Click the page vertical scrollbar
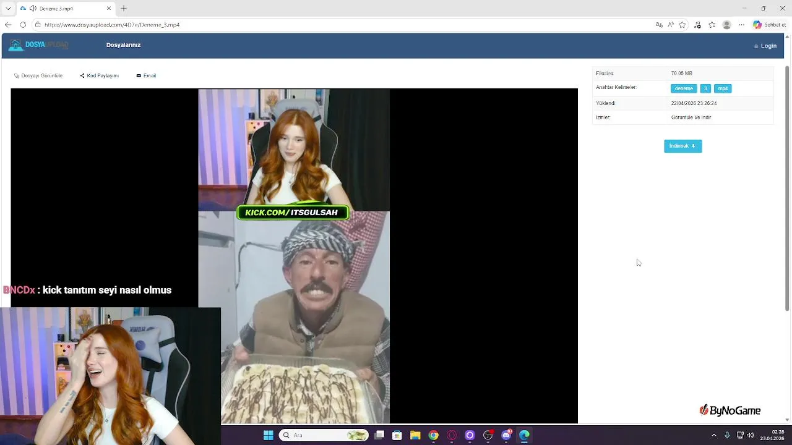The height and width of the screenshot is (445, 792). pos(788,187)
